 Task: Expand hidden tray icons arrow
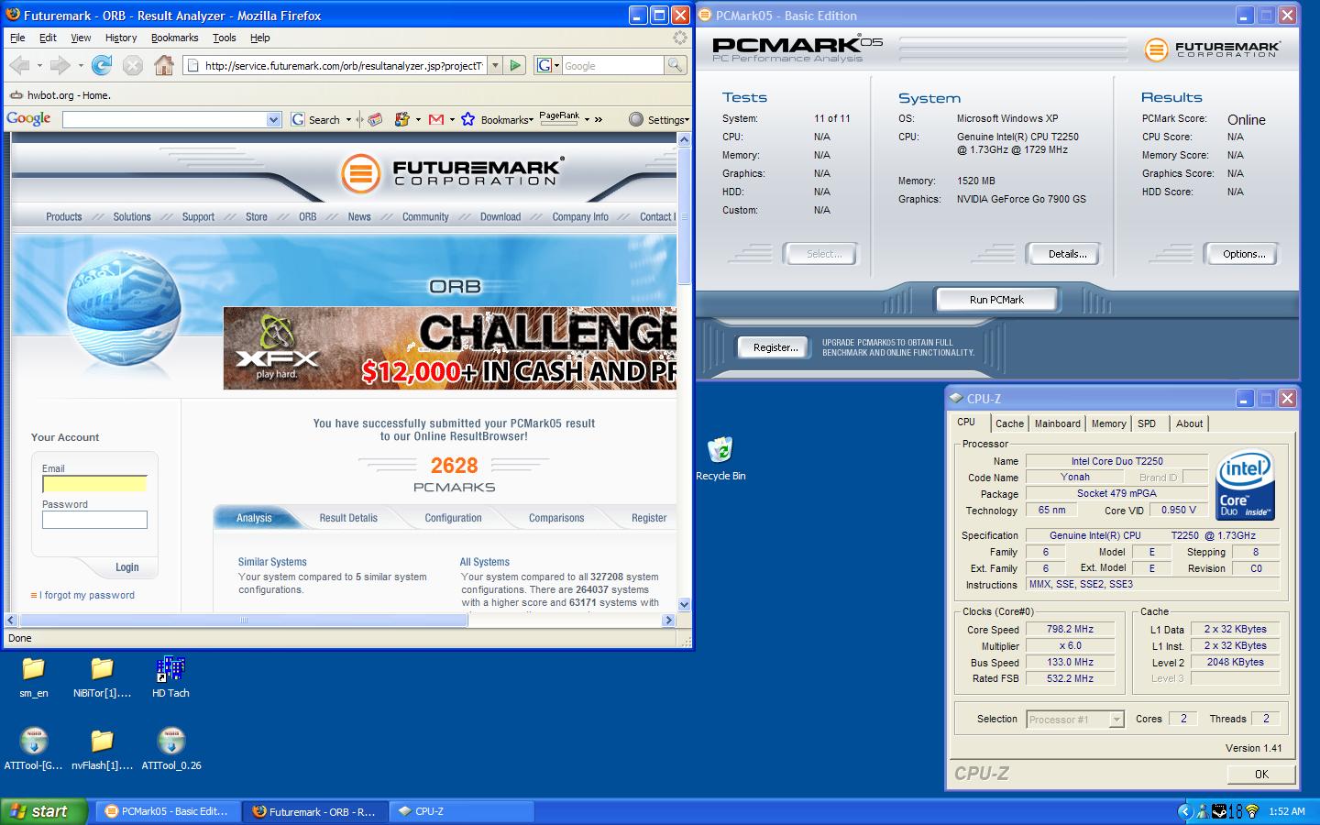pos(1185,811)
